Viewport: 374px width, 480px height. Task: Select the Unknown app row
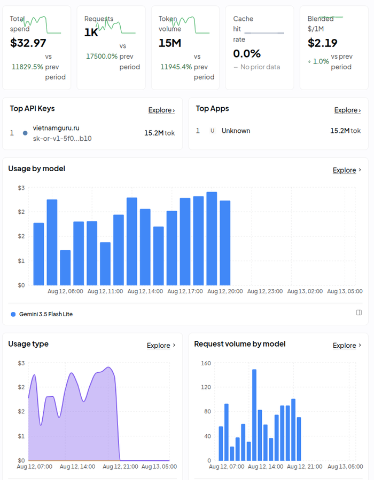[x=278, y=131]
